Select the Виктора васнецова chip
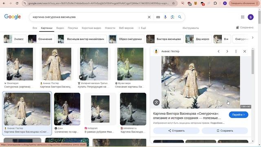 (x=165, y=39)
